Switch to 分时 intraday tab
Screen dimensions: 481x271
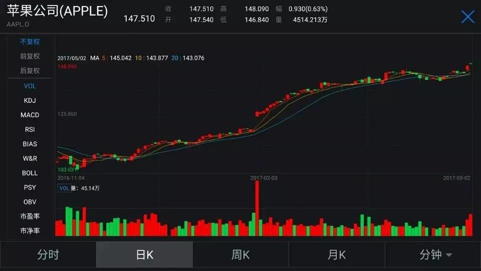(48, 255)
